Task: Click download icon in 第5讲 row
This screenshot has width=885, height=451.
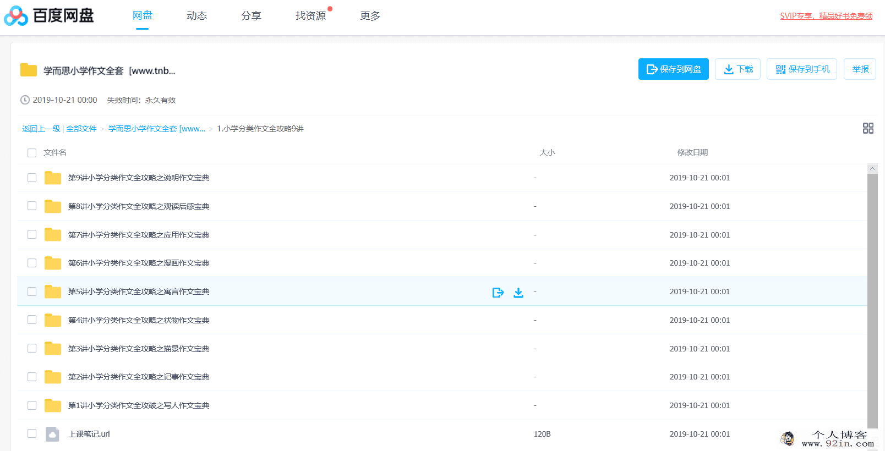Action: [x=518, y=293]
